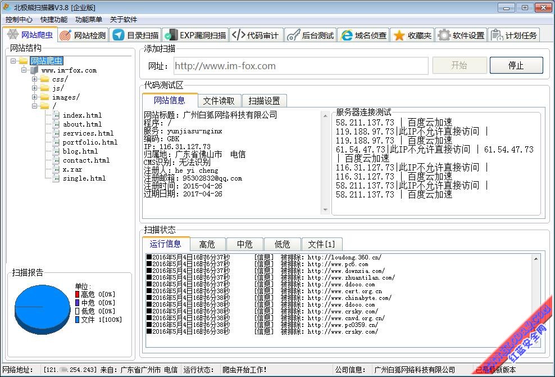Click the website info scrollbar down arrow
This screenshot has height=377, width=555.
point(325,210)
